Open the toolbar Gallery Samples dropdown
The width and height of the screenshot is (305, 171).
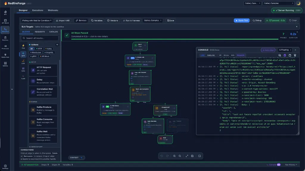pyautogui.click(x=153, y=21)
